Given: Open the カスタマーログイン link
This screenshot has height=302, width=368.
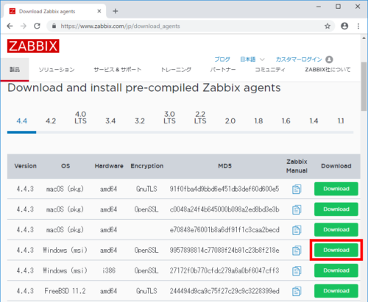Looking at the screenshot, I should (299, 60).
